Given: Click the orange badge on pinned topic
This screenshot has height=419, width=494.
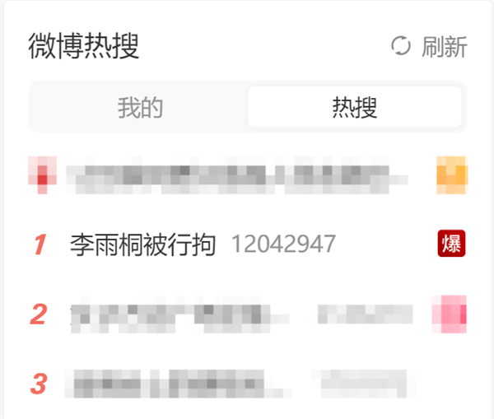Looking at the screenshot, I should 451,175.
